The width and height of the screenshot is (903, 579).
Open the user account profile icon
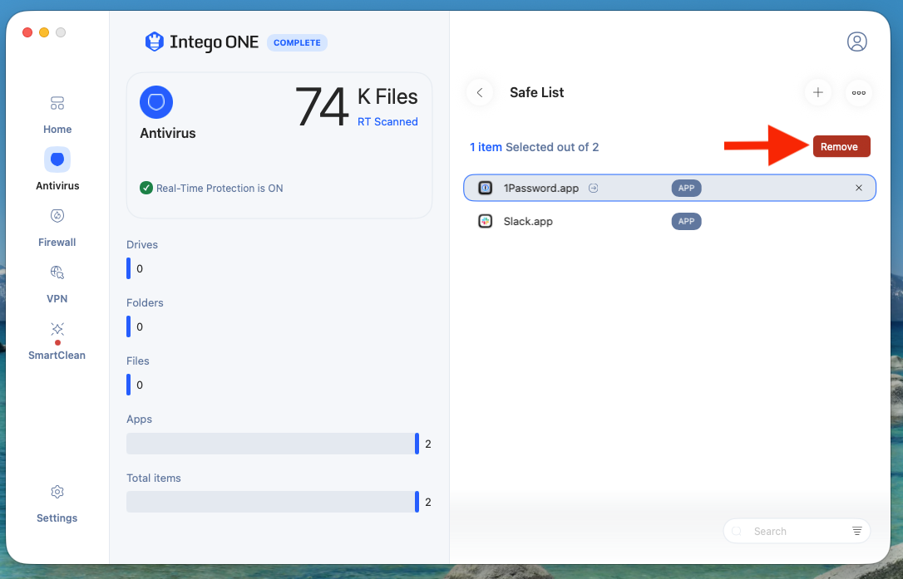pos(857,42)
